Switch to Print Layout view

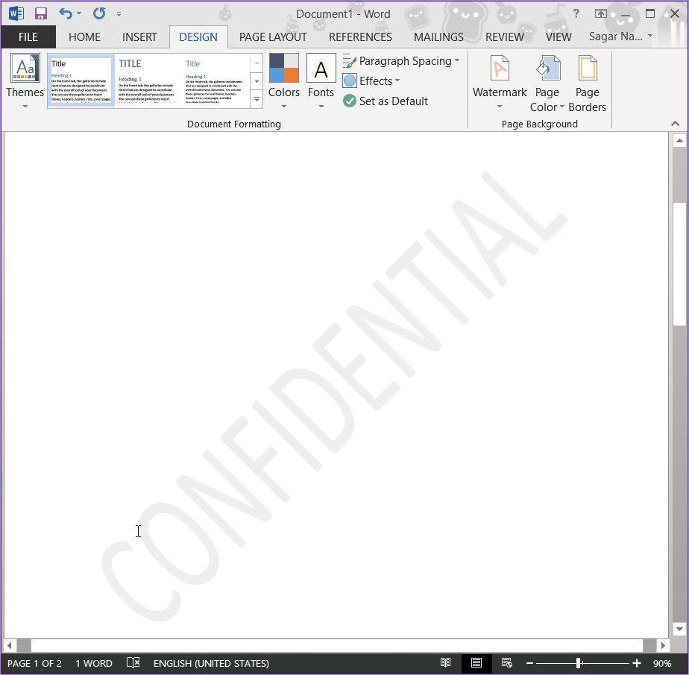[476, 662]
